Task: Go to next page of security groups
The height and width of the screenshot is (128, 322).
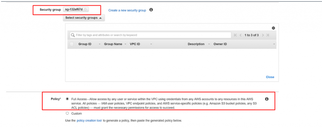Action: tap(263, 35)
